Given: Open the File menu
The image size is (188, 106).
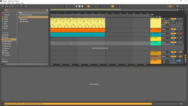Looking at the screenshot, I should 1,3.
